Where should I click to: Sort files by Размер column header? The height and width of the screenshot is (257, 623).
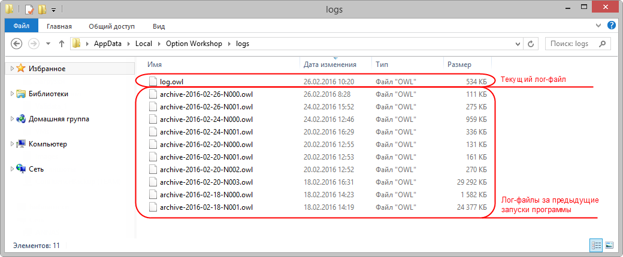point(459,64)
